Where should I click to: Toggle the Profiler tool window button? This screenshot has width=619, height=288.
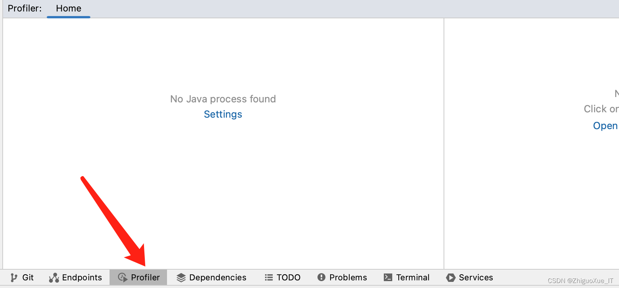pyautogui.click(x=138, y=277)
